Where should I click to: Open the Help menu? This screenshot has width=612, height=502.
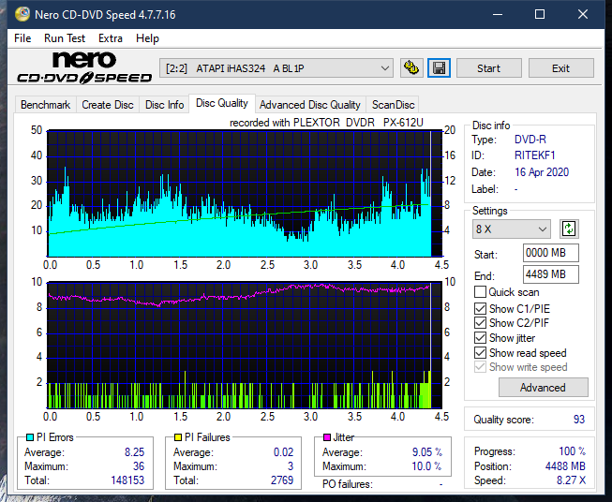tap(147, 38)
